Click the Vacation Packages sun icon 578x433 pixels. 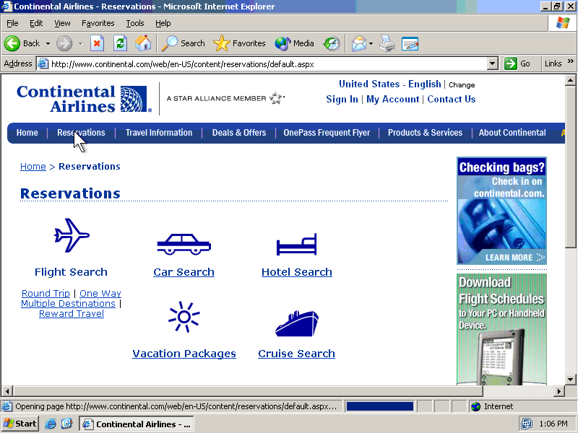pyautogui.click(x=184, y=317)
